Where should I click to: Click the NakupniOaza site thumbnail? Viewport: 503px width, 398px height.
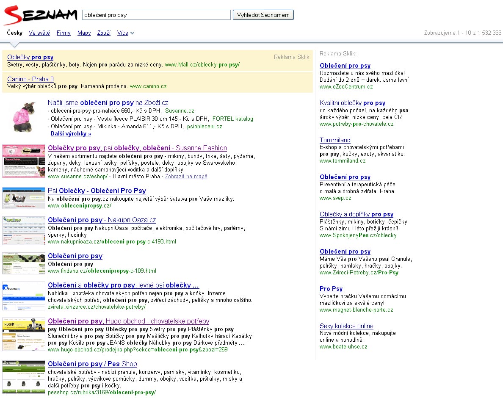tap(24, 231)
